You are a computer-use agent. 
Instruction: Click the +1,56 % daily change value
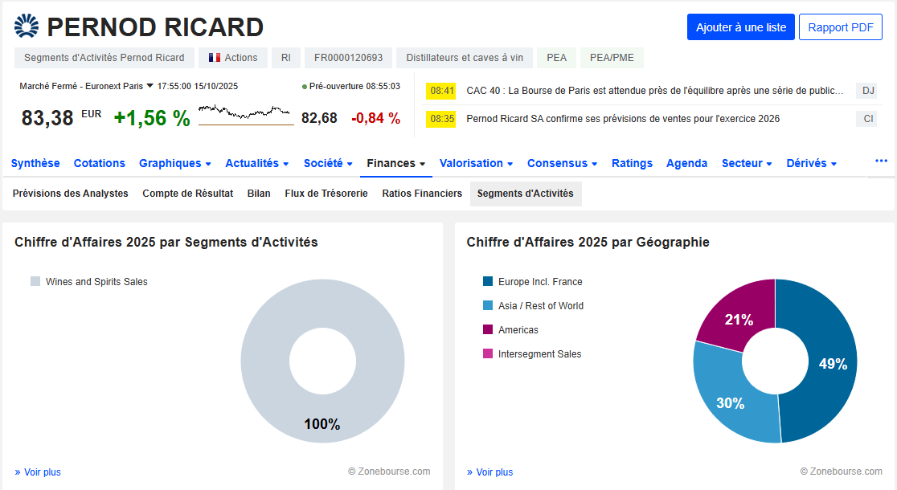tap(152, 118)
